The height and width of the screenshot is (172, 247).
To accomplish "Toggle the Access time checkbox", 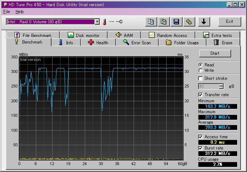I will point(200,137).
